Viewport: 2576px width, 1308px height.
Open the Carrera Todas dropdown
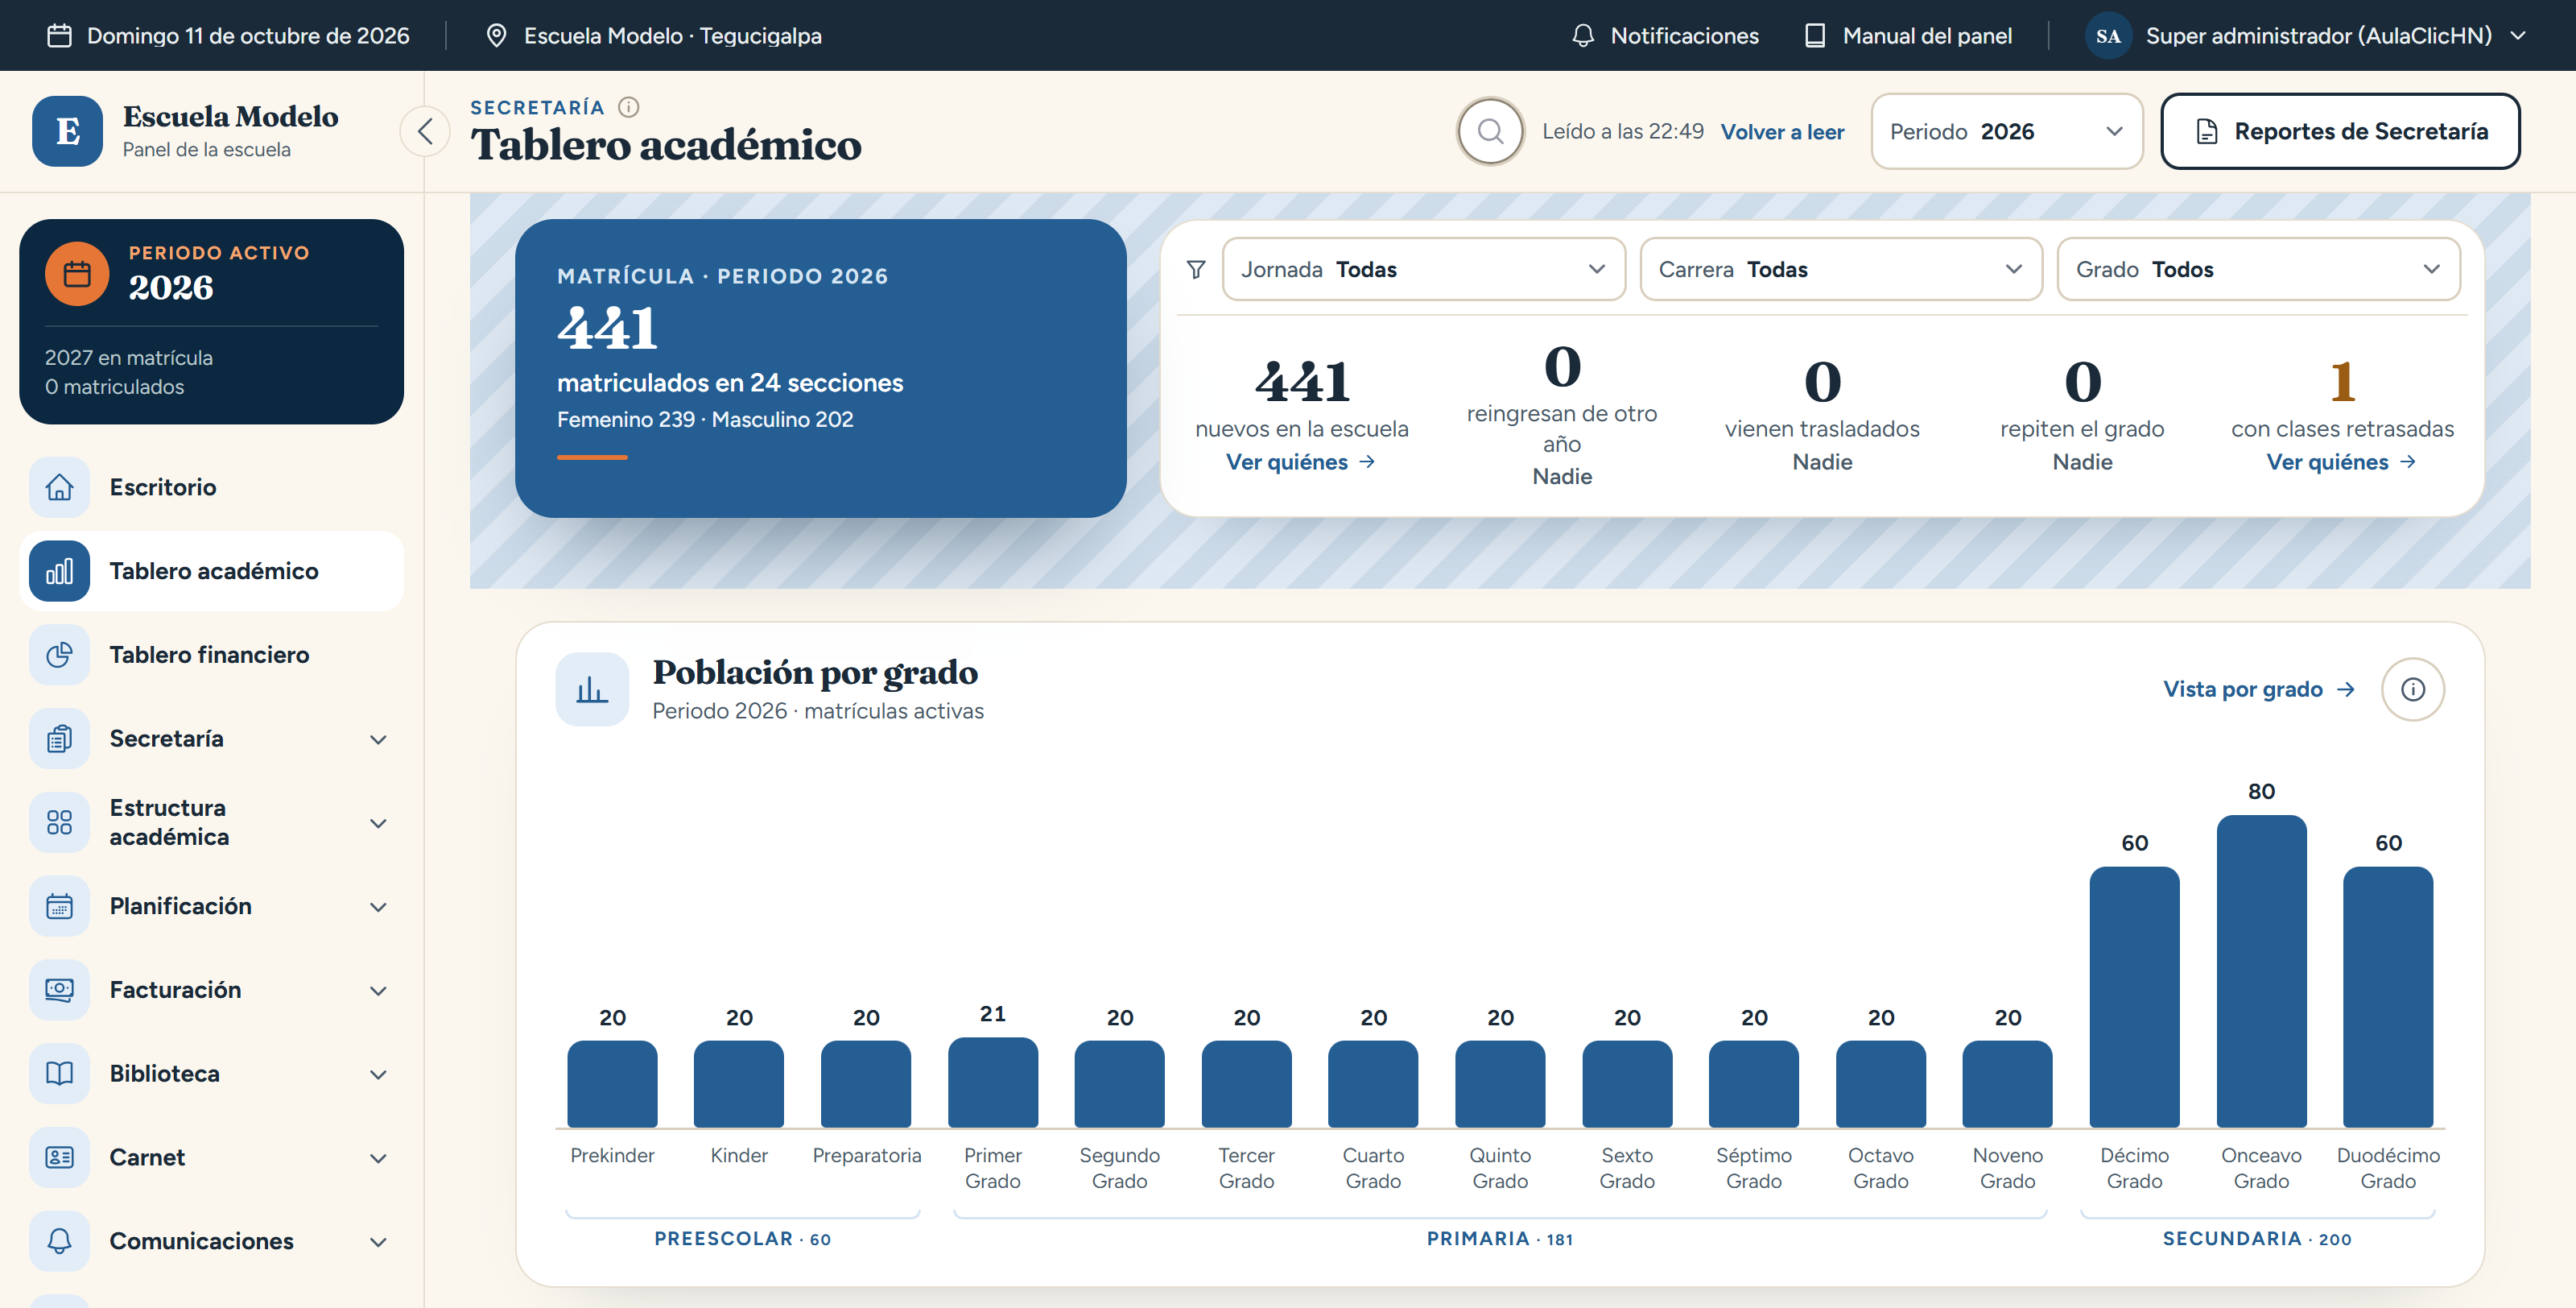pos(1840,269)
